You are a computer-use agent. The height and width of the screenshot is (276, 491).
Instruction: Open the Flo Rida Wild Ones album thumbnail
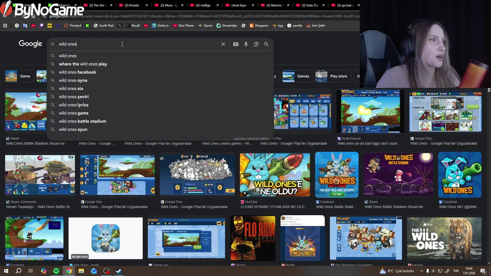point(253,238)
